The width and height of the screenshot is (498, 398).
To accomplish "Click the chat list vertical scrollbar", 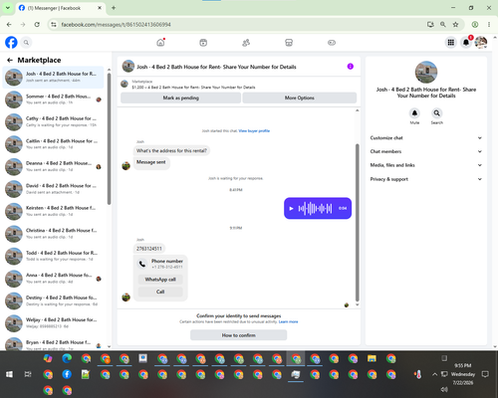I will click(109, 138).
